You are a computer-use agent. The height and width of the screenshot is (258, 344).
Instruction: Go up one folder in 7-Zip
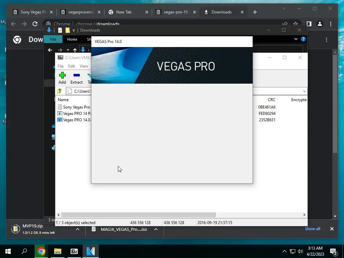59,91
